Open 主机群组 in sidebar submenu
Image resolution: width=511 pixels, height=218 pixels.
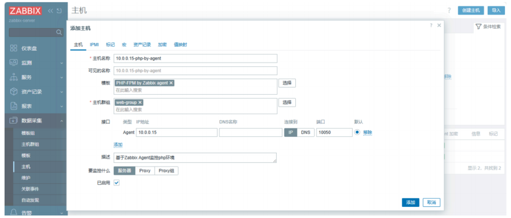pos(30,144)
